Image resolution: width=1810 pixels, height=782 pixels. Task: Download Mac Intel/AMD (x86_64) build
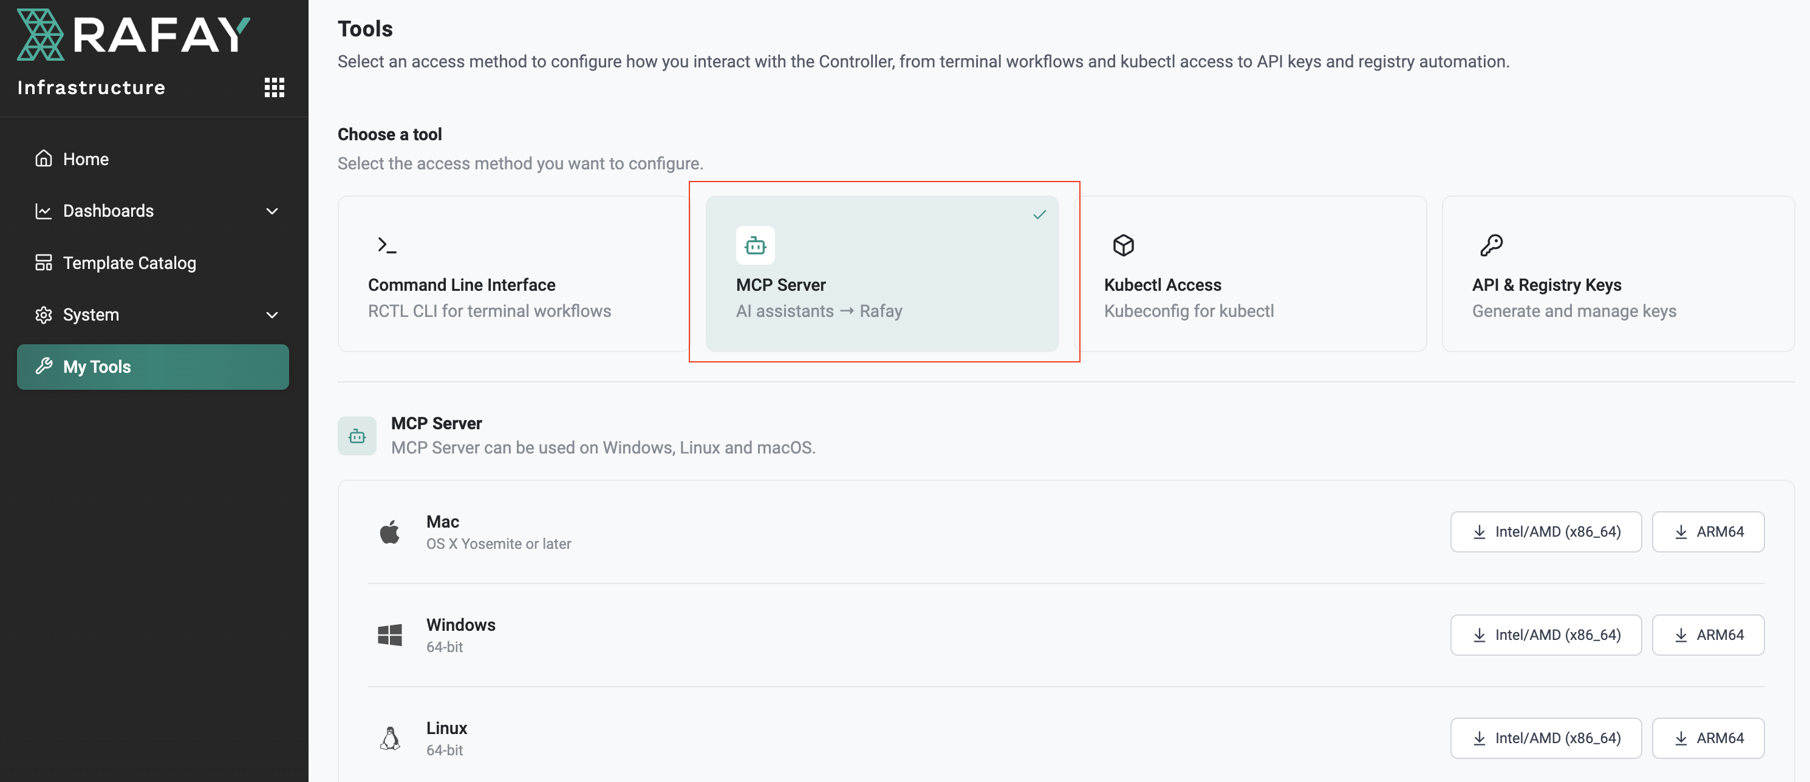click(1546, 532)
